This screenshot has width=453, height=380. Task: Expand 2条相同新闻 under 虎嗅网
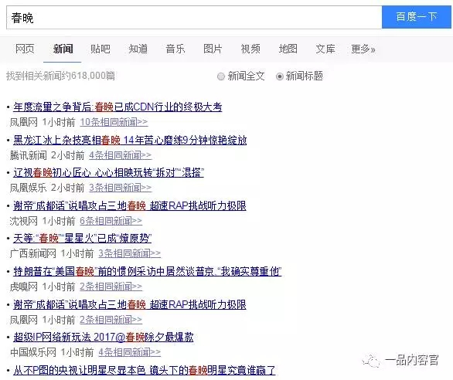[x=111, y=287]
